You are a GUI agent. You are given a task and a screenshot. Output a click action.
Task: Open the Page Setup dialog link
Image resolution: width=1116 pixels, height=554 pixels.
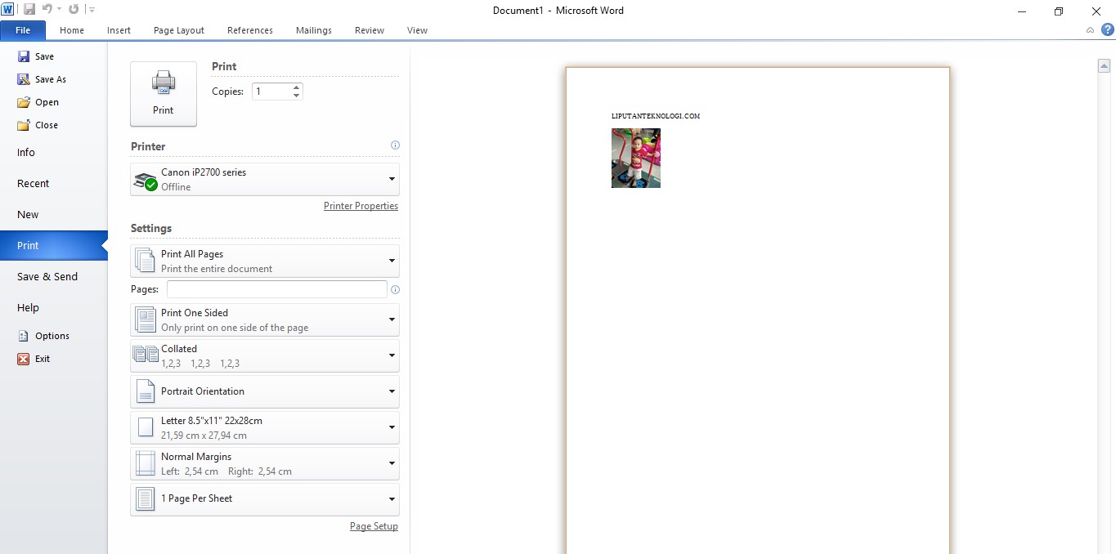[x=374, y=526]
